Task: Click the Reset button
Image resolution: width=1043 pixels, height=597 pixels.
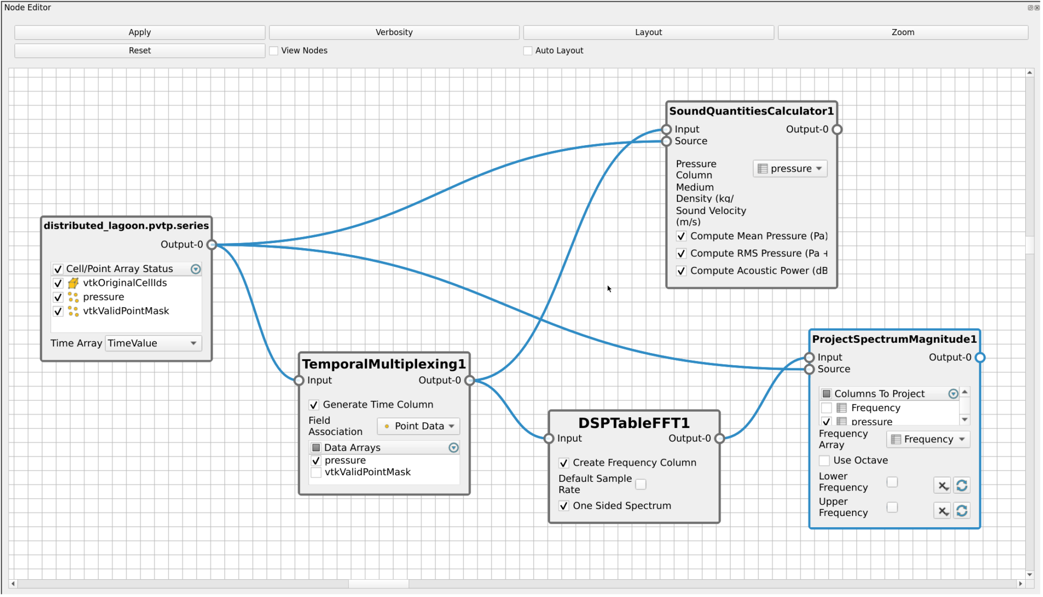Action: (139, 50)
